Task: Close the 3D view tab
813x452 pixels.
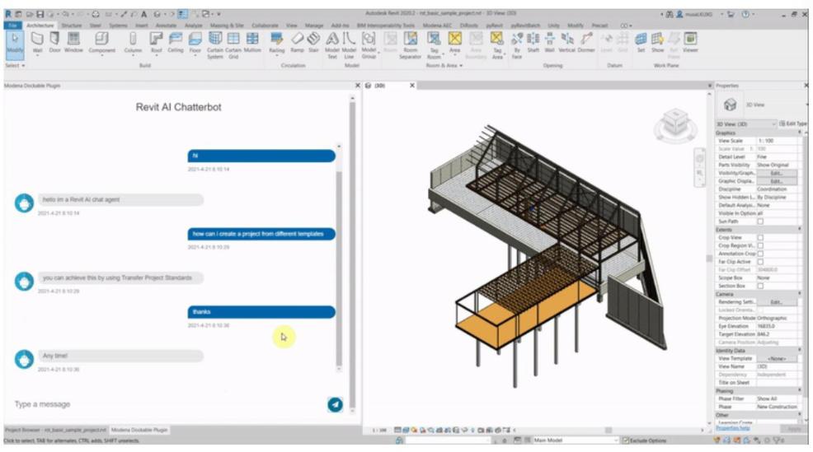Action: pyautogui.click(x=412, y=86)
